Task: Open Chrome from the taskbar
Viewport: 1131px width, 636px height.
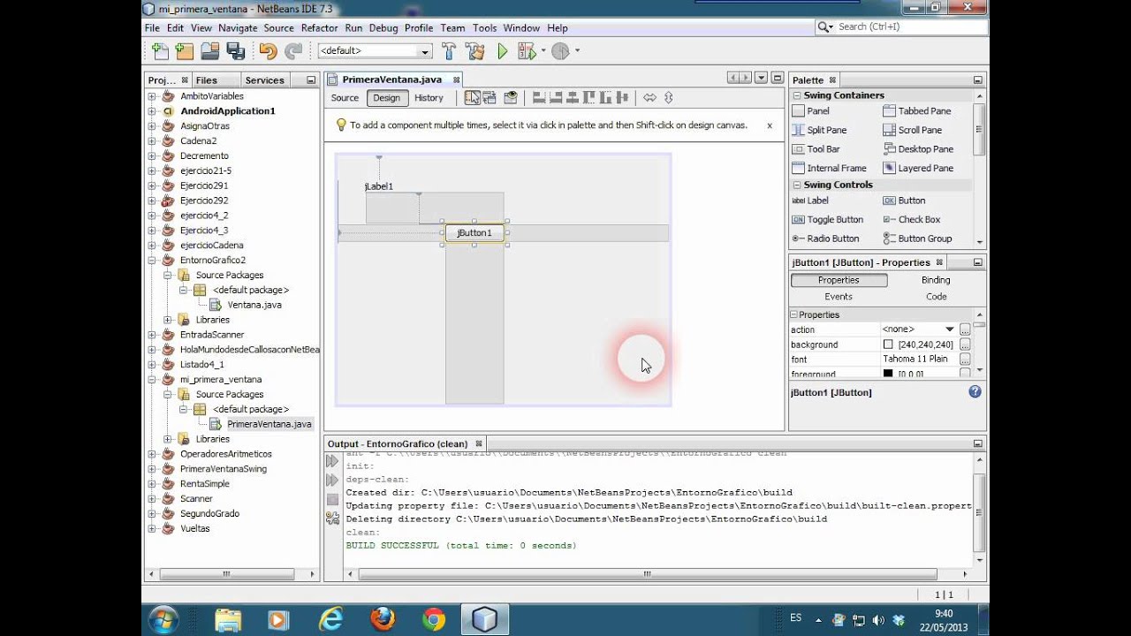Action: coord(433,620)
